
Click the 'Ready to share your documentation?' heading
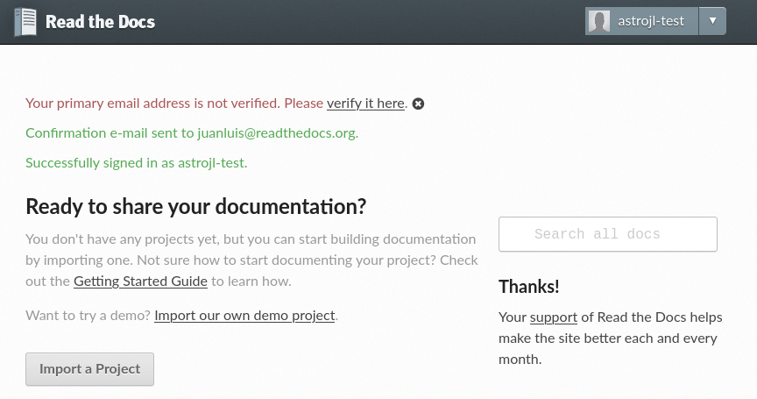point(195,207)
